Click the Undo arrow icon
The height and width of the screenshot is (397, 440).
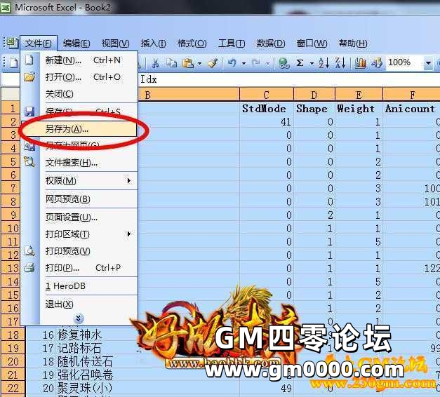232,62
